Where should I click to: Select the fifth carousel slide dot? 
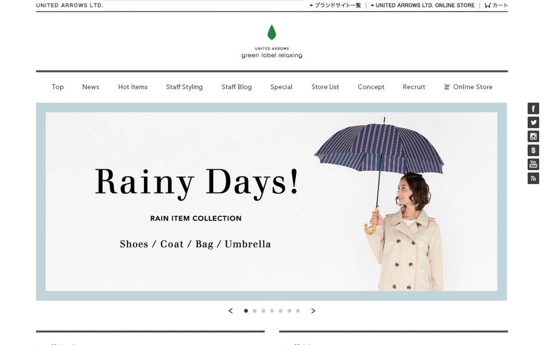281,311
